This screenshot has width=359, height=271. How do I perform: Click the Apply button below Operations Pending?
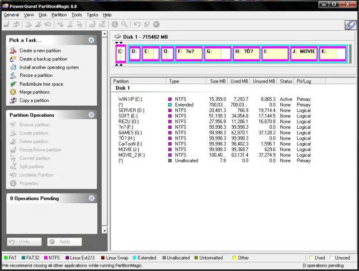pos(65,242)
